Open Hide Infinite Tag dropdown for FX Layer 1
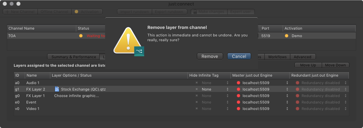 point(215,96)
